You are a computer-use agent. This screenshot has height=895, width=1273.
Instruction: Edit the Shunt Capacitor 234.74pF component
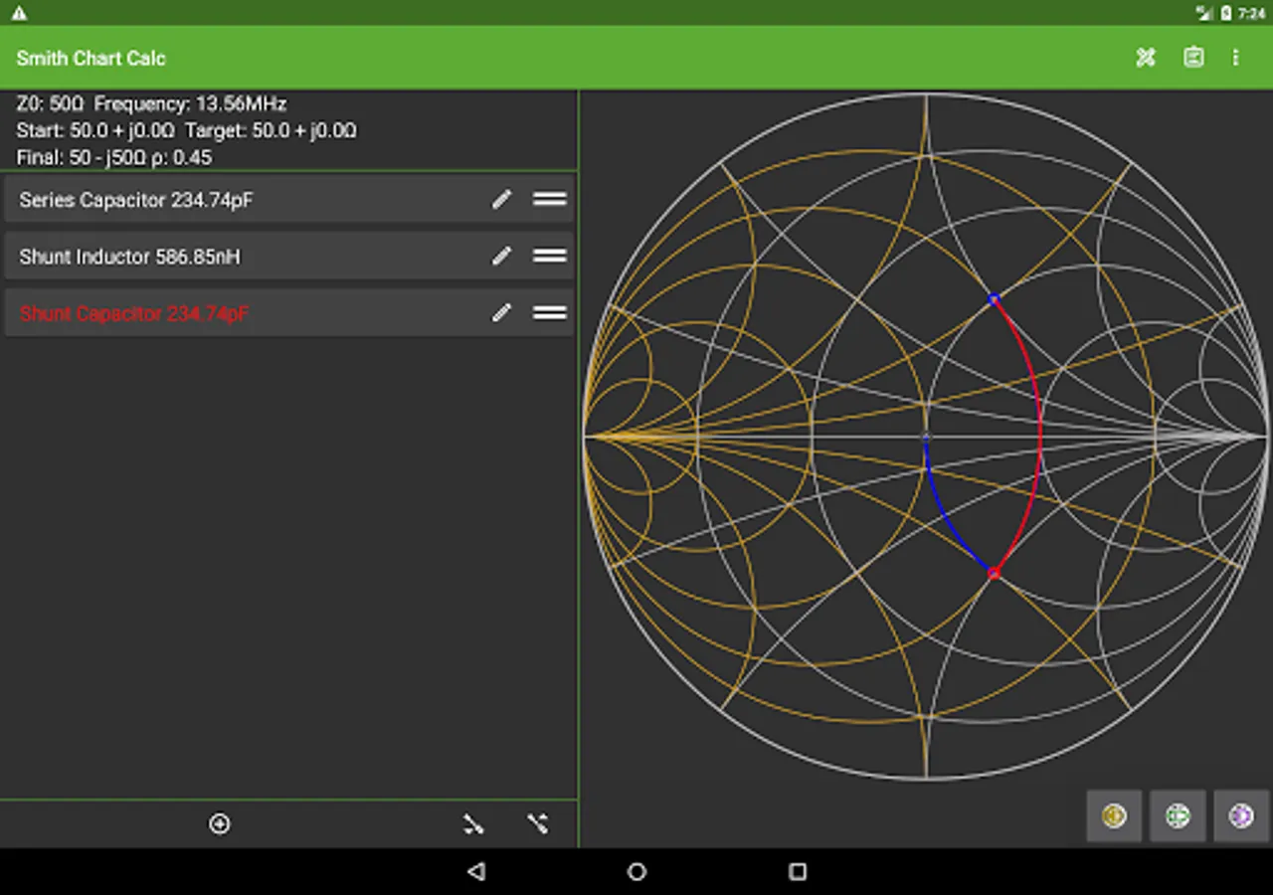(x=501, y=313)
